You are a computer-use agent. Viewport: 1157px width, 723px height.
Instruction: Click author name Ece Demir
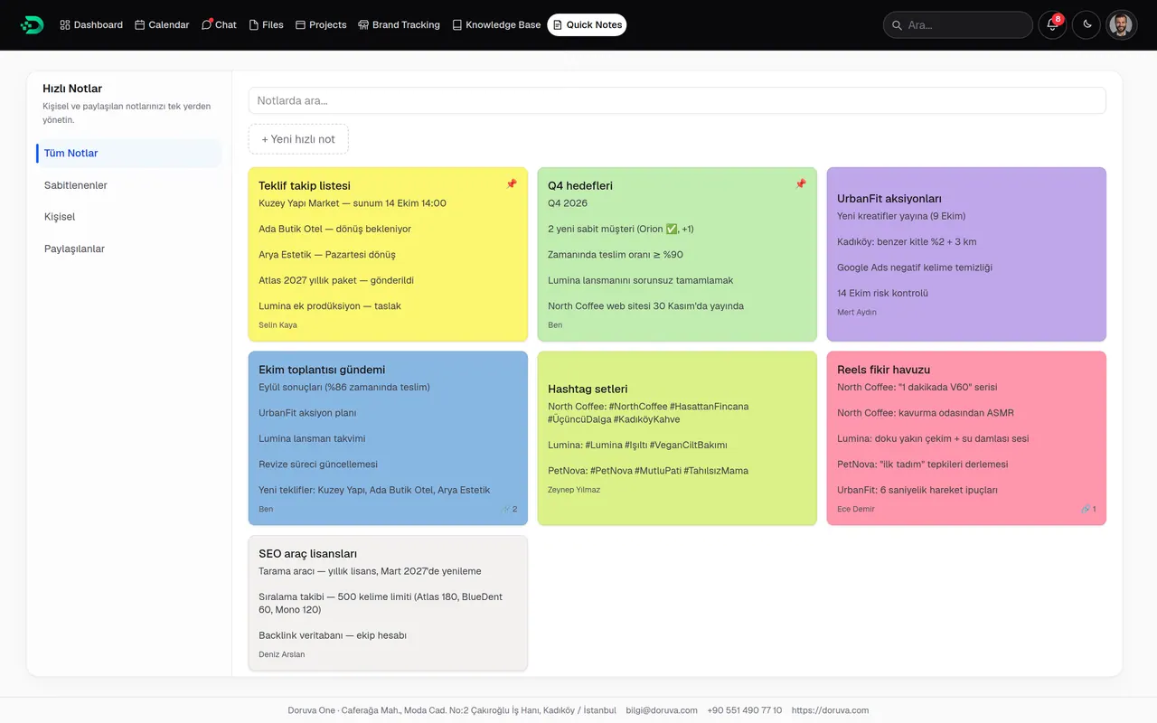coord(856,509)
